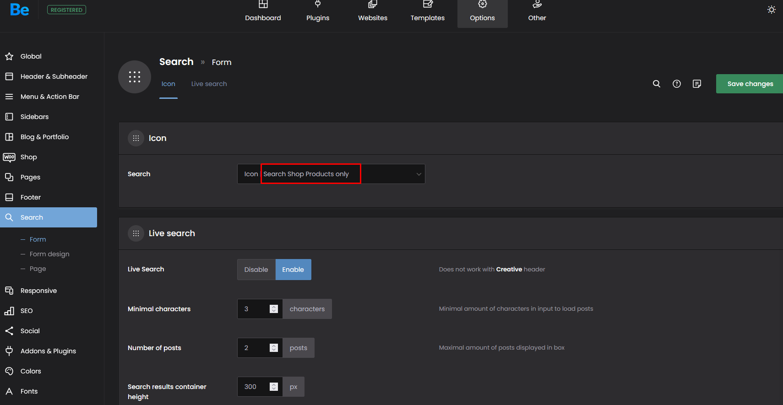Open Fonts settings in sidebar
Viewport: 783px width, 405px height.
point(49,391)
